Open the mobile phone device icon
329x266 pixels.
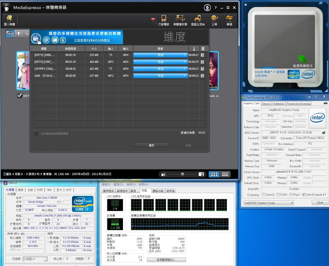[x=164, y=20]
